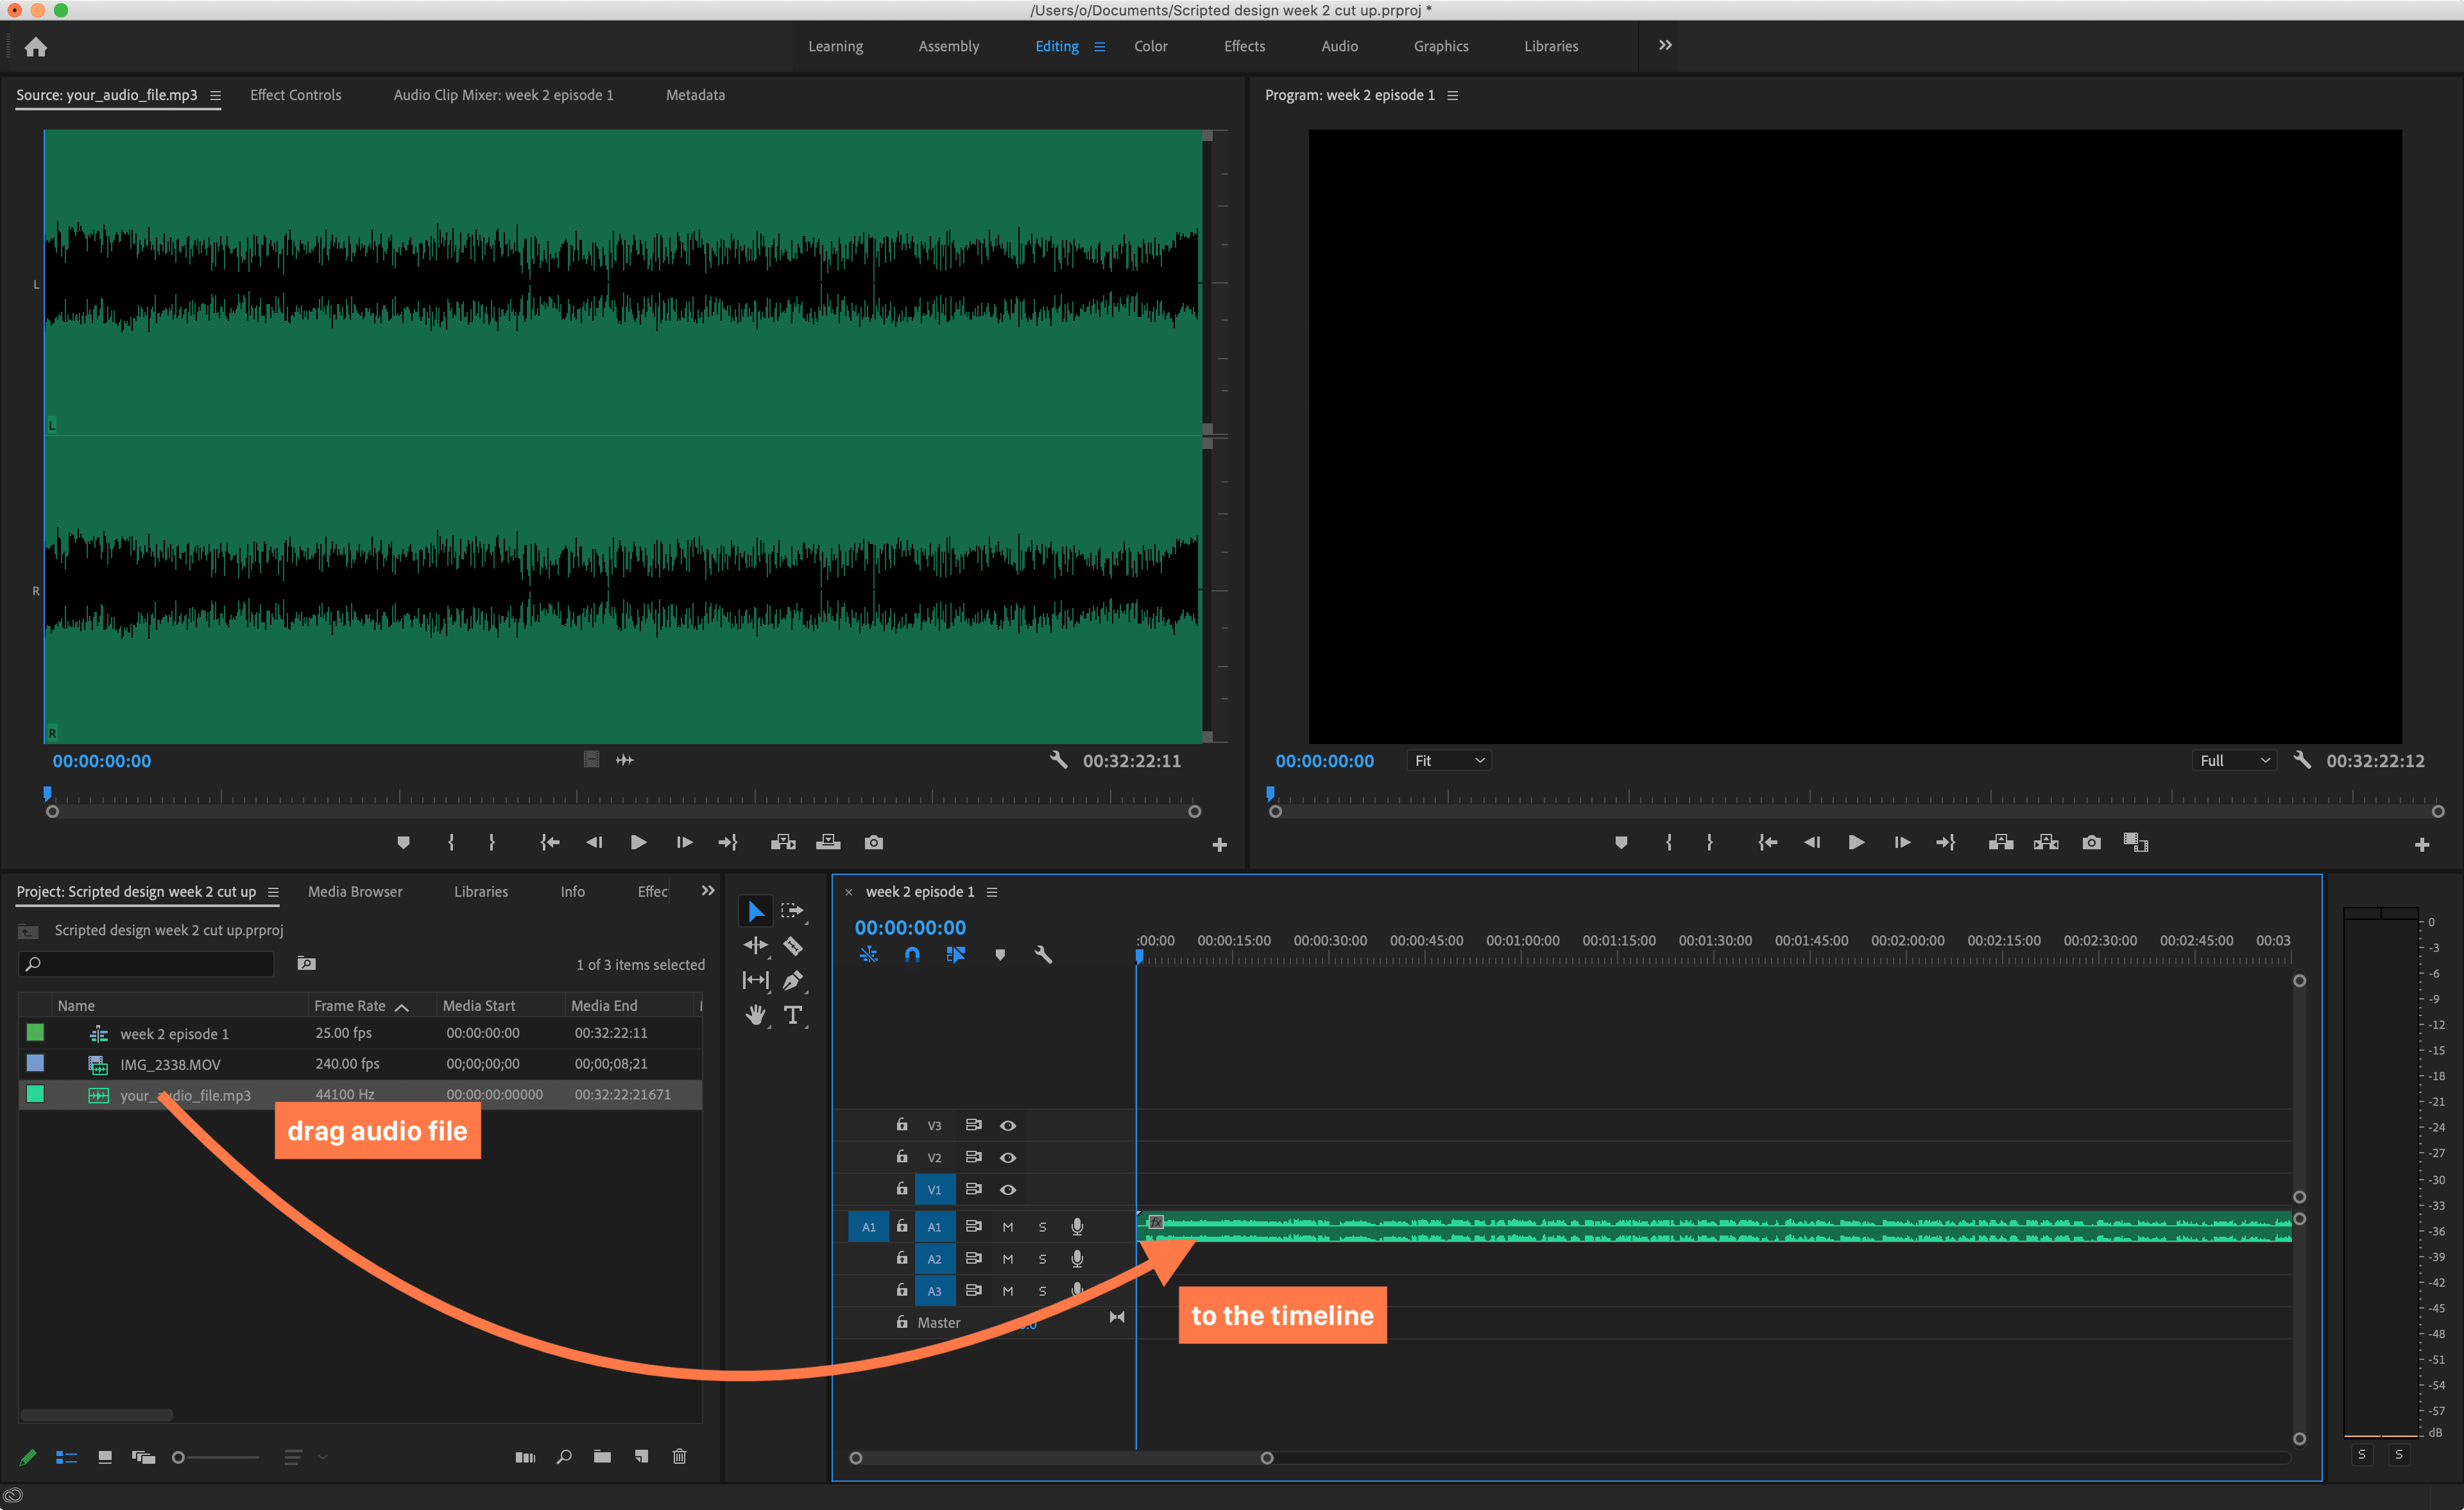Viewport: 2464px width, 1510px height.
Task: Toggle Snap in timeline
Action: coord(912,955)
